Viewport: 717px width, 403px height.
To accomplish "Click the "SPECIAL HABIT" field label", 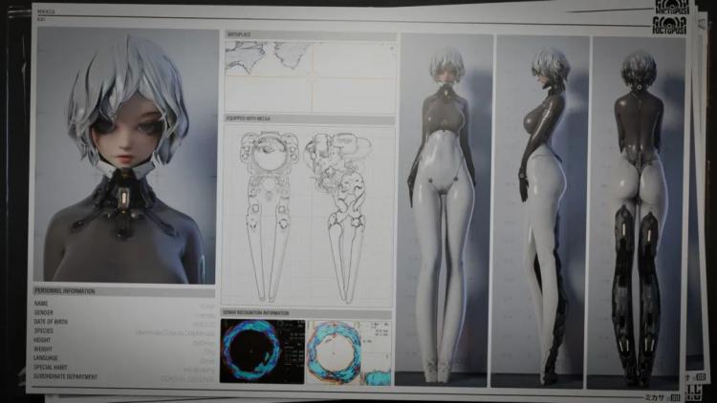I will point(51,368).
